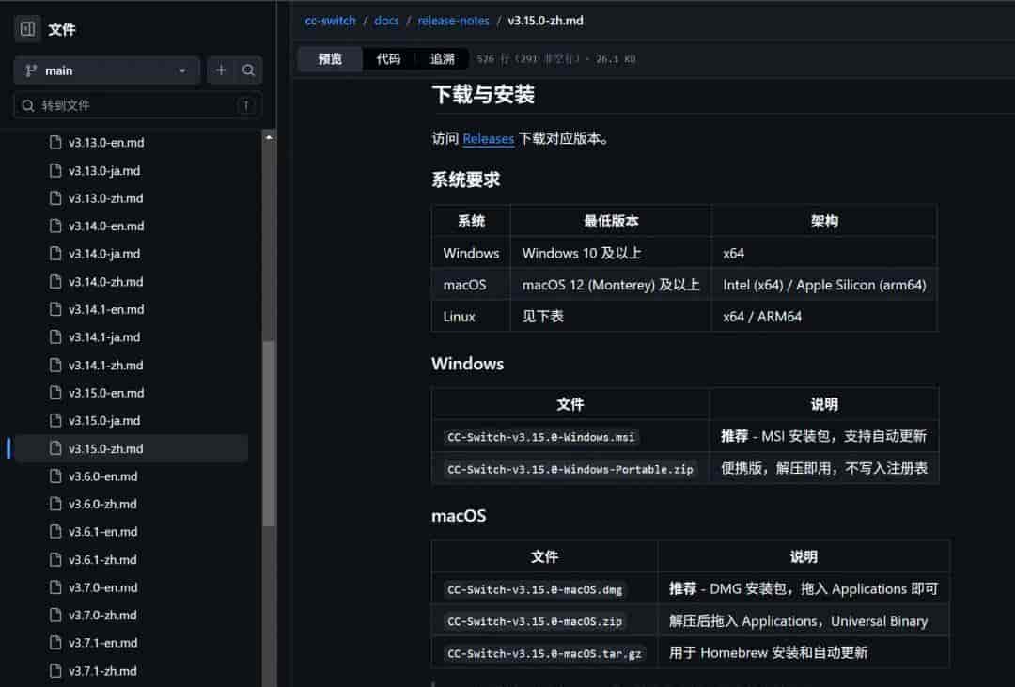
Task: Click '便携版，解压即用，不写入注册表' description
Action: (x=824, y=468)
